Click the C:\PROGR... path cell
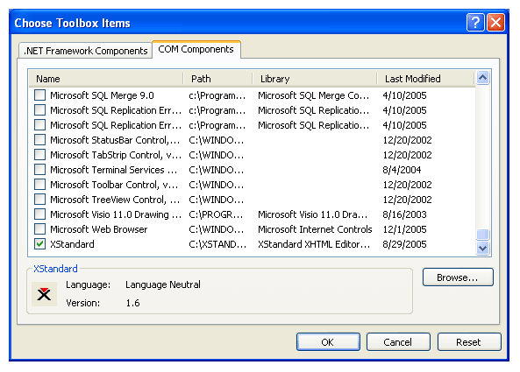Viewport: 520px width, 372px height. [216, 214]
